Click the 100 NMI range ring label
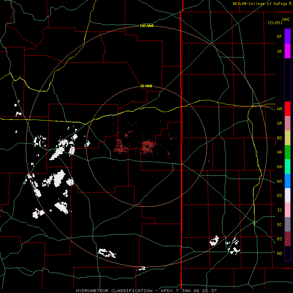The width and height of the screenshot is (293, 293). (x=146, y=26)
